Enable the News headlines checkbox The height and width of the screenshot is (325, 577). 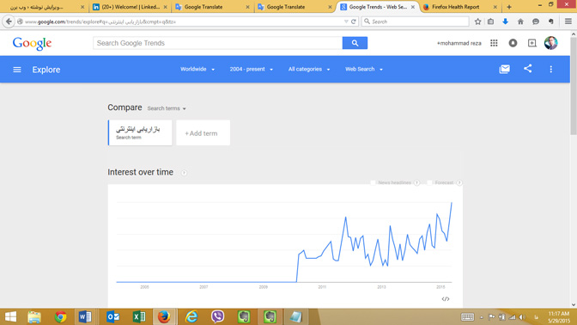click(x=373, y=183)
